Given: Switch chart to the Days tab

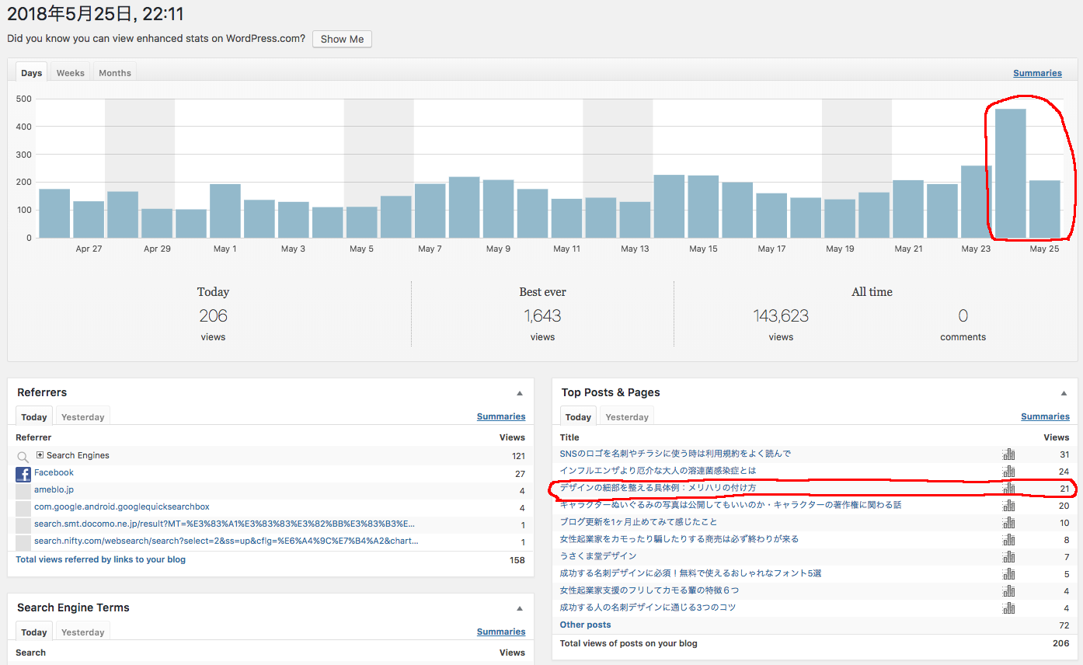Looking at the screenshot, I should click(x=32, y=72).
